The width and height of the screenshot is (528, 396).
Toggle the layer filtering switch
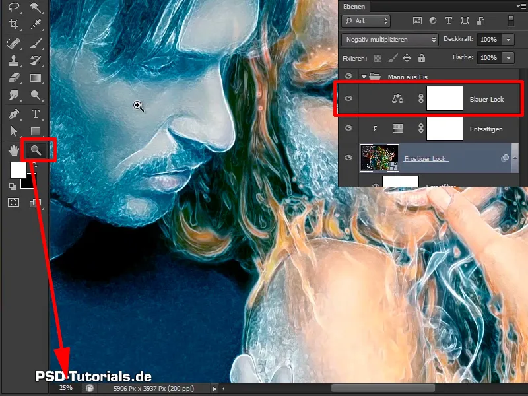coord(511,21)
